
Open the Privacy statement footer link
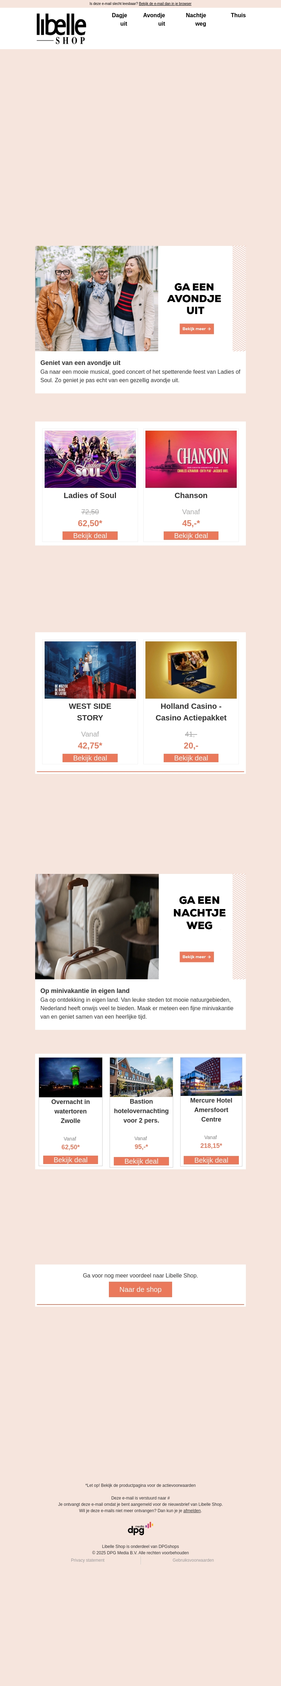[88, 1560]
